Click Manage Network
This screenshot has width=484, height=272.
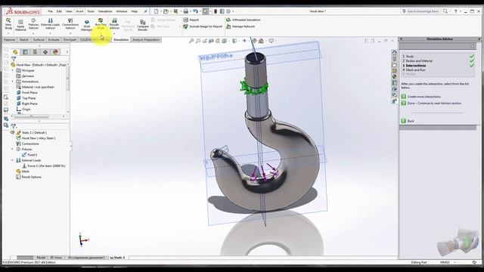[240, 26]
